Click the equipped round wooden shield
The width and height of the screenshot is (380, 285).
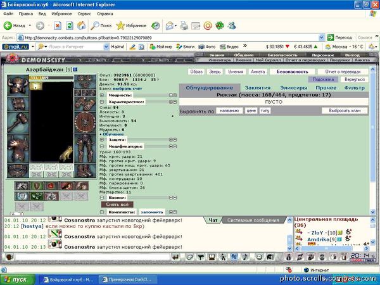click(85, 122)
